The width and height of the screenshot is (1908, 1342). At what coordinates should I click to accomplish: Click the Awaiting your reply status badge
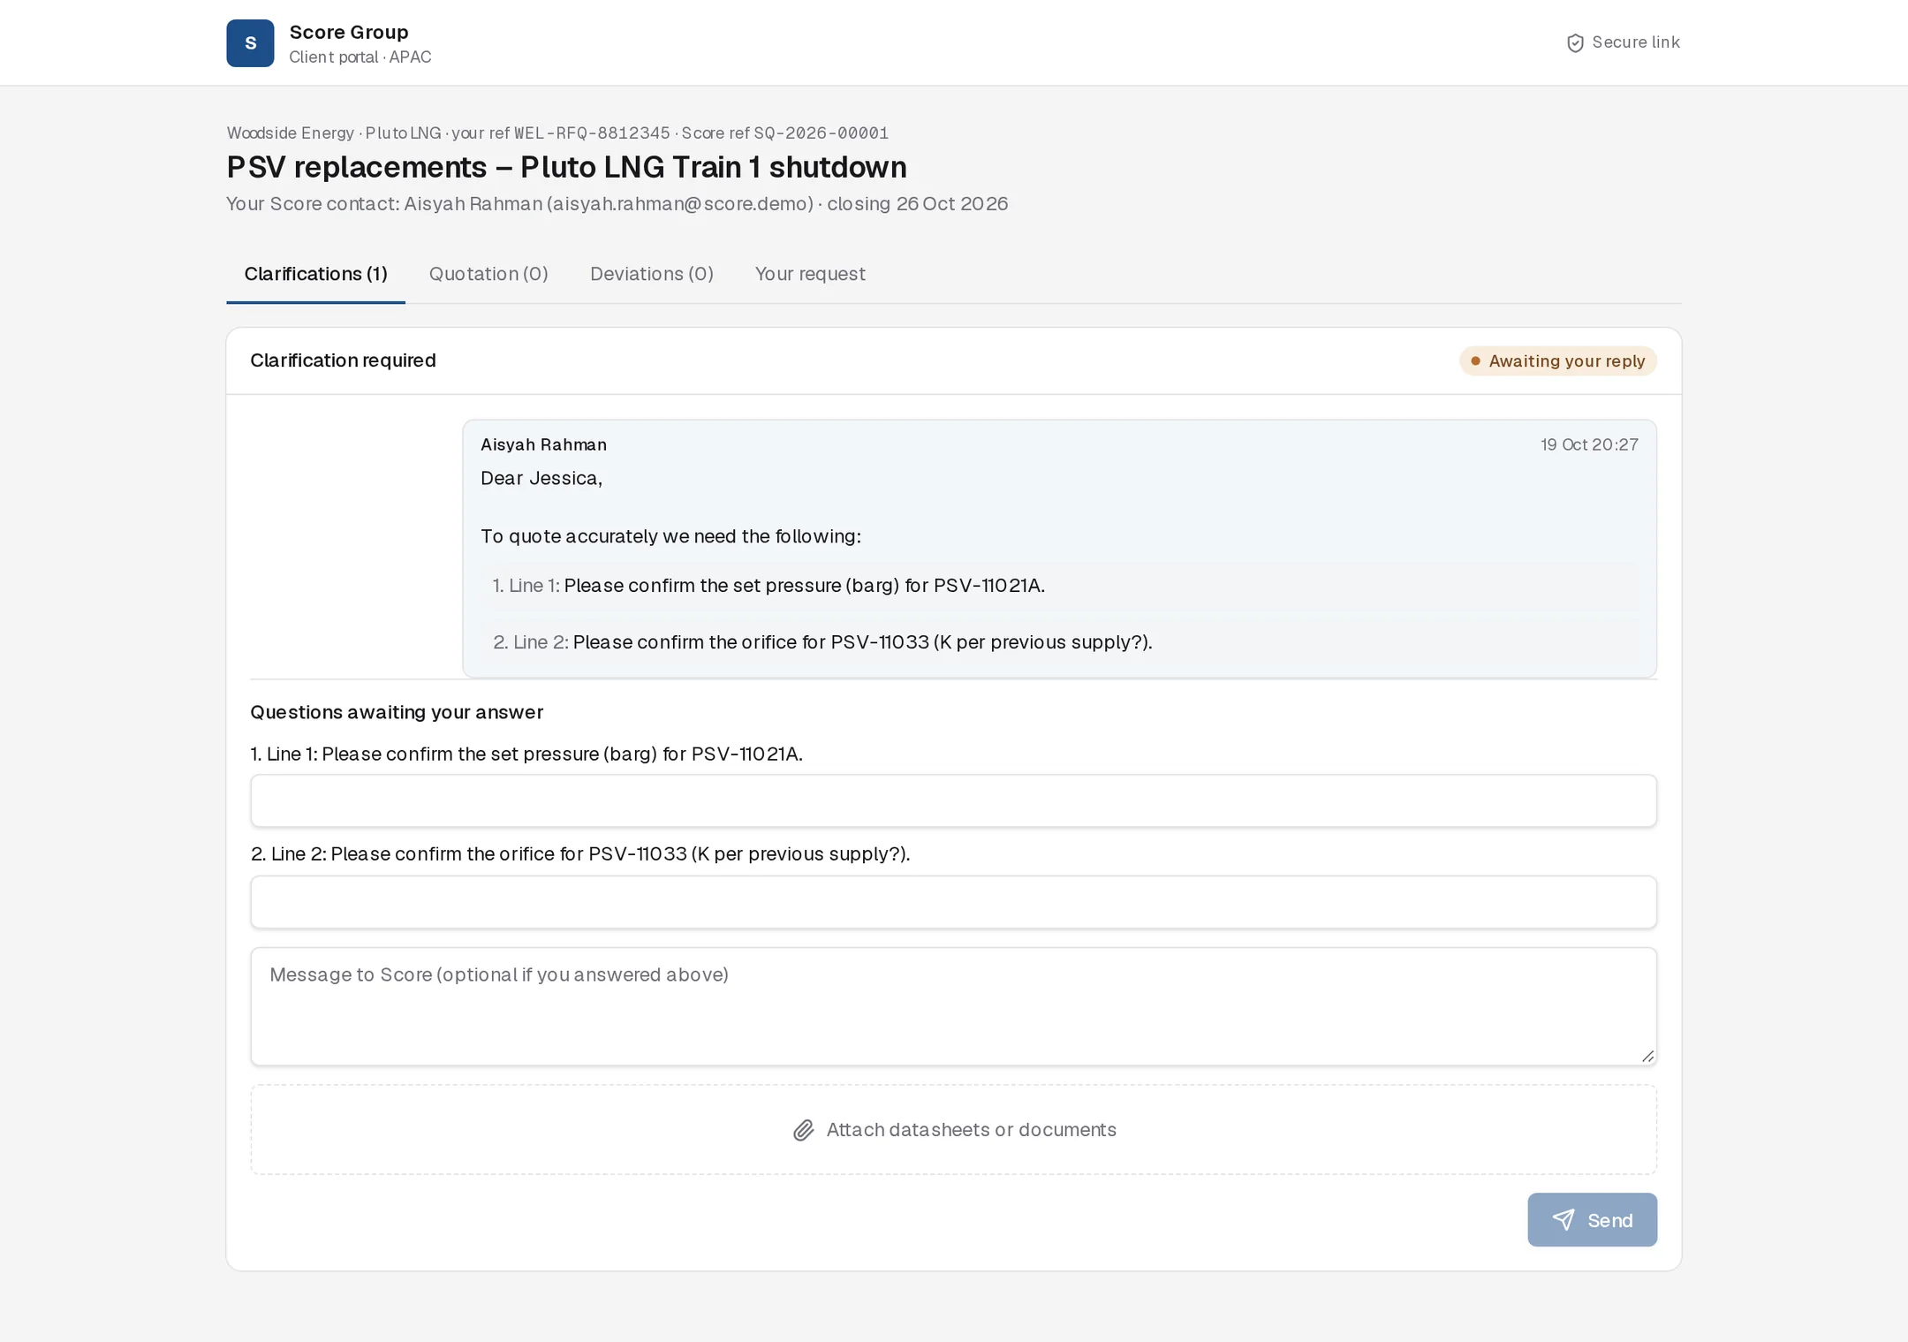tap(1558, 361)
